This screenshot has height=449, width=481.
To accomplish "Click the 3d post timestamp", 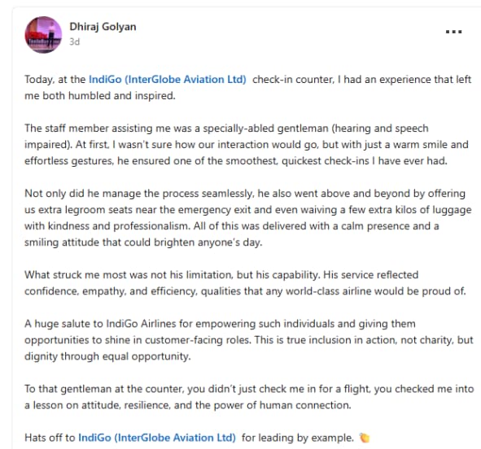I will (x=75, y=41).
